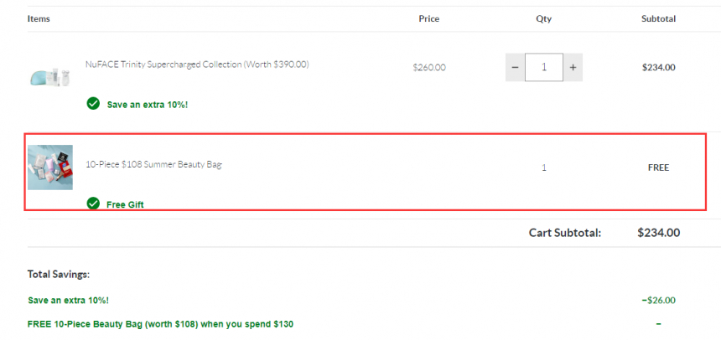Click the quantity input field

coord(544,68)
